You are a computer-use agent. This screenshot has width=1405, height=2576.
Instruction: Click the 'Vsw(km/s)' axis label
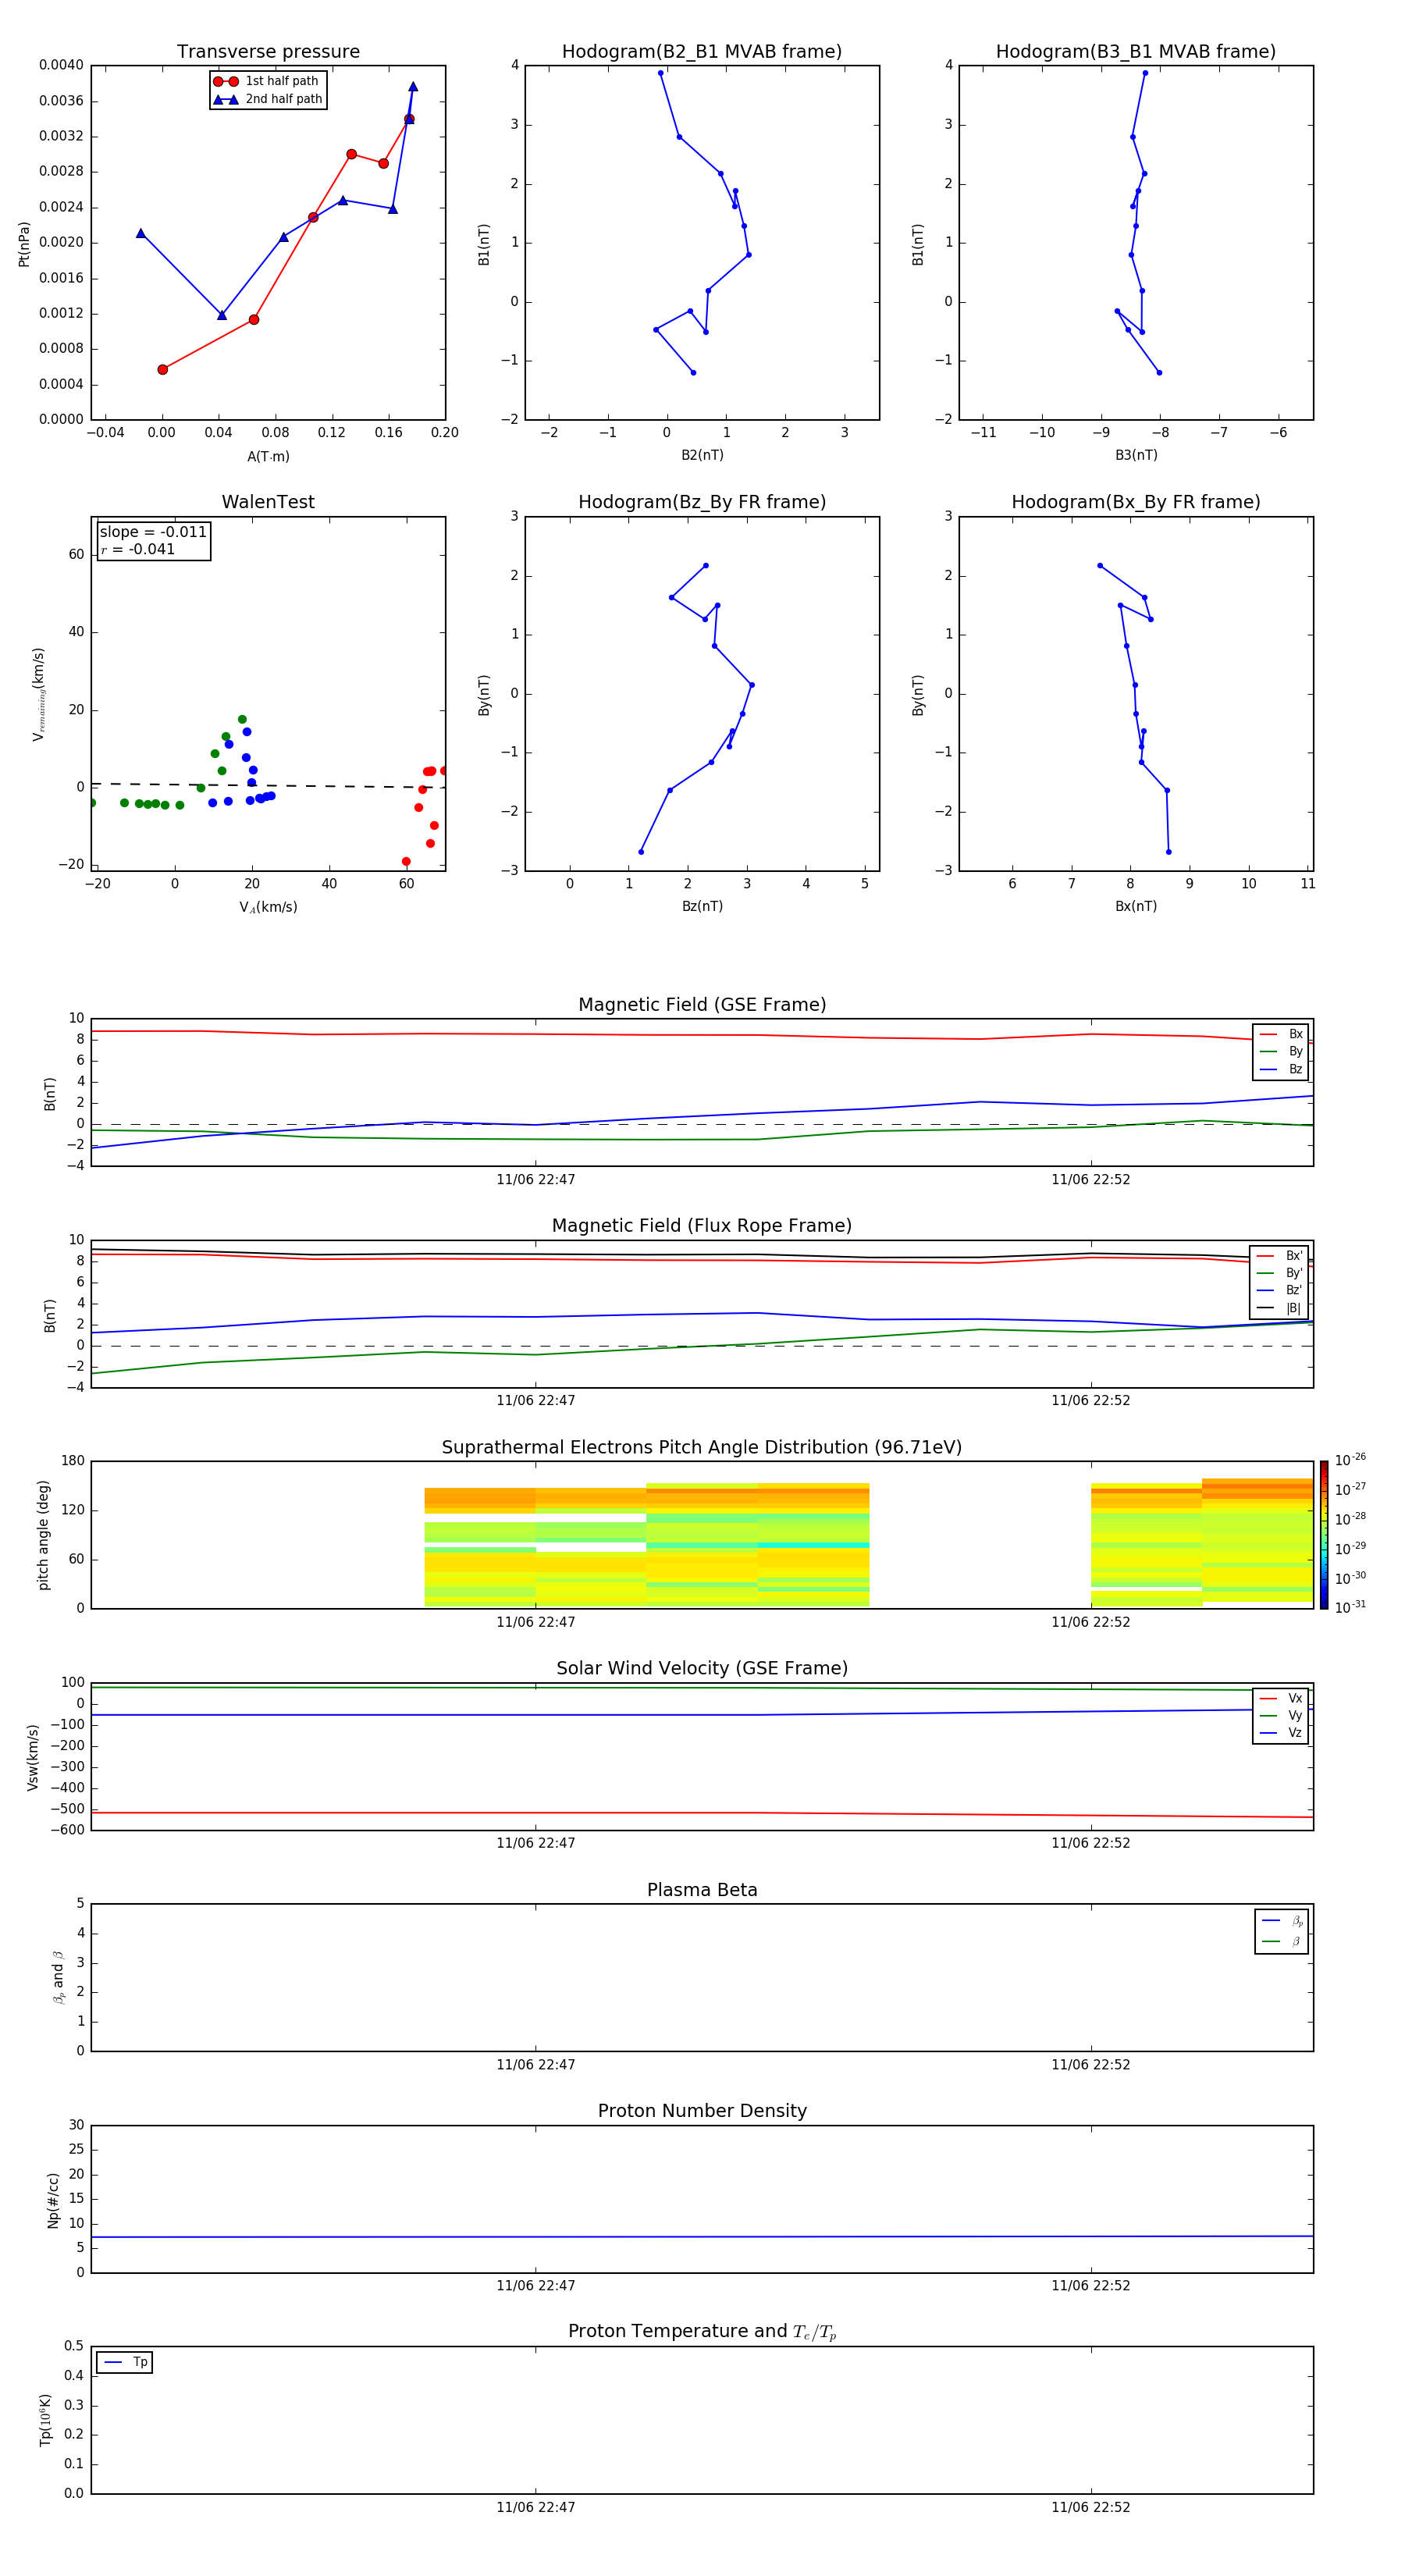pos(33,1757)
